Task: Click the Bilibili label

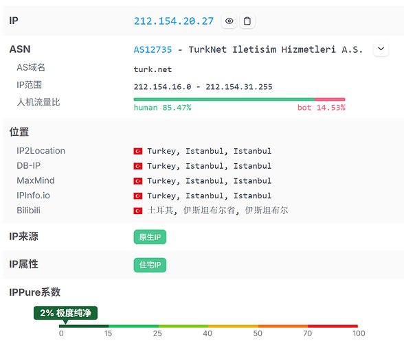Action: [x=28, y=211]
